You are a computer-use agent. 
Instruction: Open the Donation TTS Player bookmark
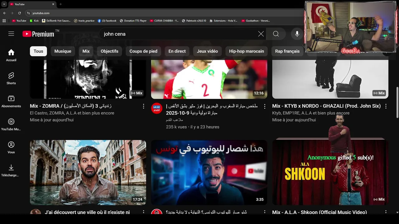(x=133, y=21)
